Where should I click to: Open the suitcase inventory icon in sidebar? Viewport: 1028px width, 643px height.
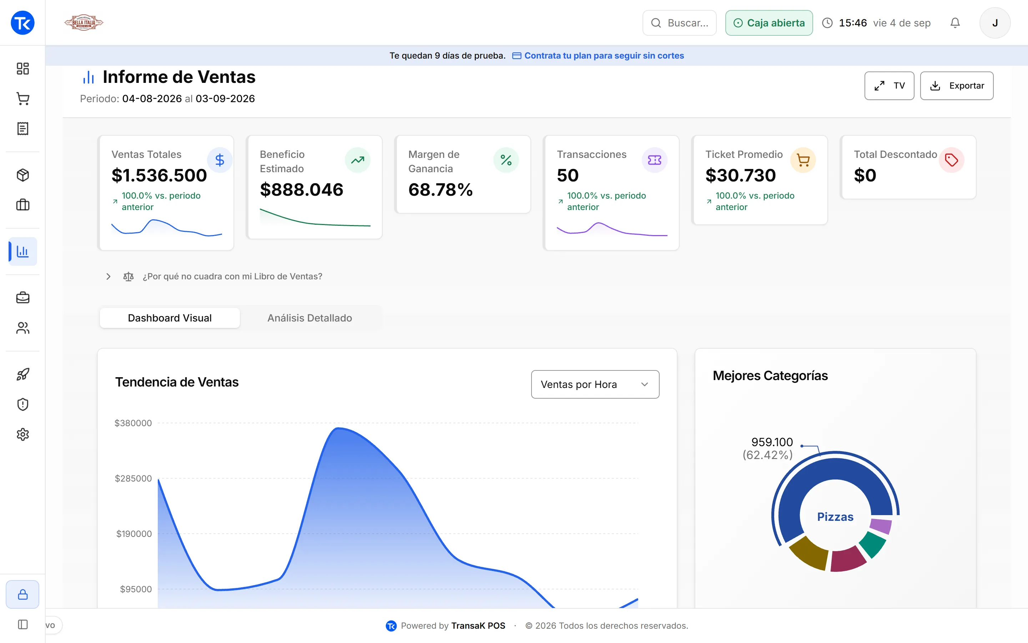(22, 205)
